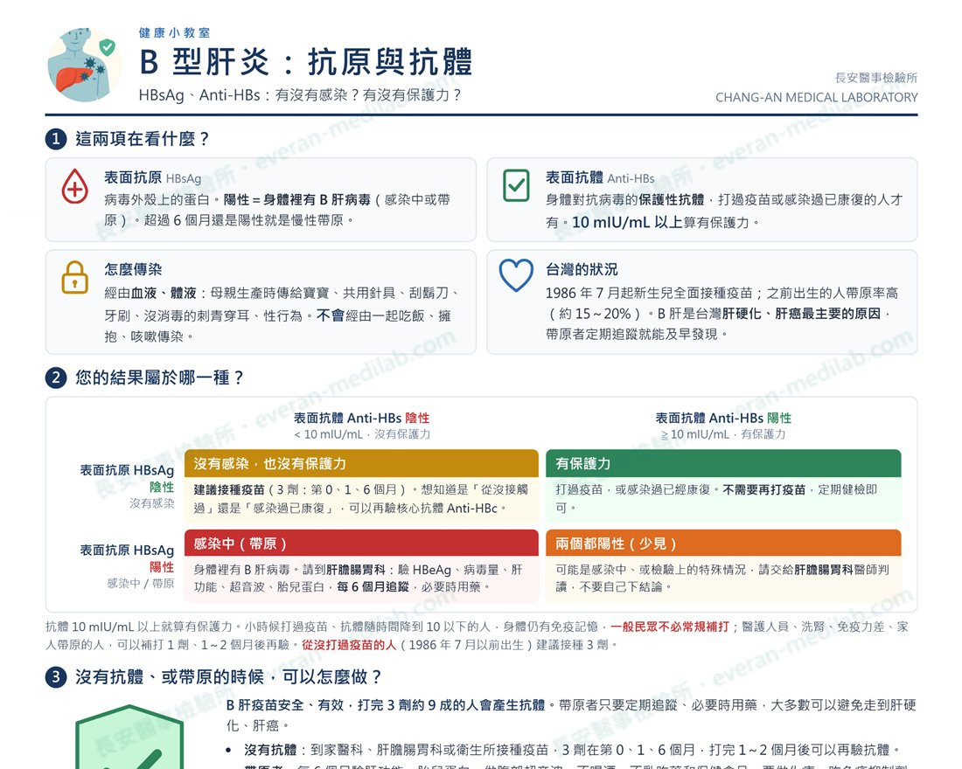This screenshot has width=962, height=769.
Task: Click the green shield checkmark illustration
Action: (x=129, y=738)
